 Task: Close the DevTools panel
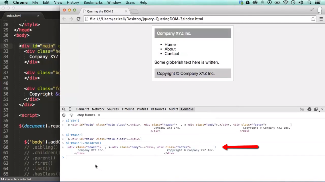coord(322,109)
